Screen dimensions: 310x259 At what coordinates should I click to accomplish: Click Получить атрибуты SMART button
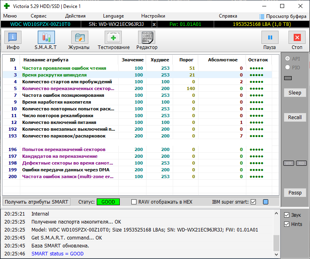[37, 202]
